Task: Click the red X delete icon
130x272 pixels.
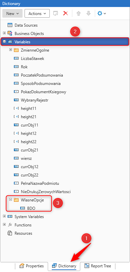Action: (x=66, y=13)
